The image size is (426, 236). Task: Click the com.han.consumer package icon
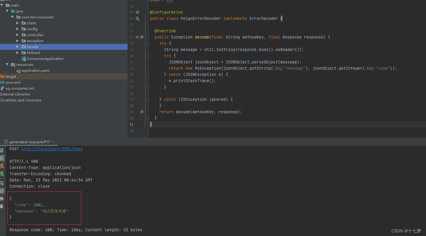[18, 17]
